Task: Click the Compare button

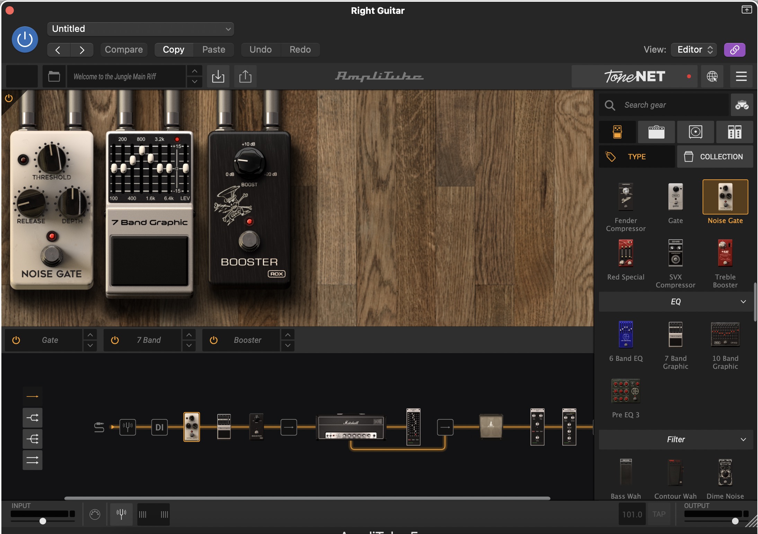Action: [x=124, y=50]
